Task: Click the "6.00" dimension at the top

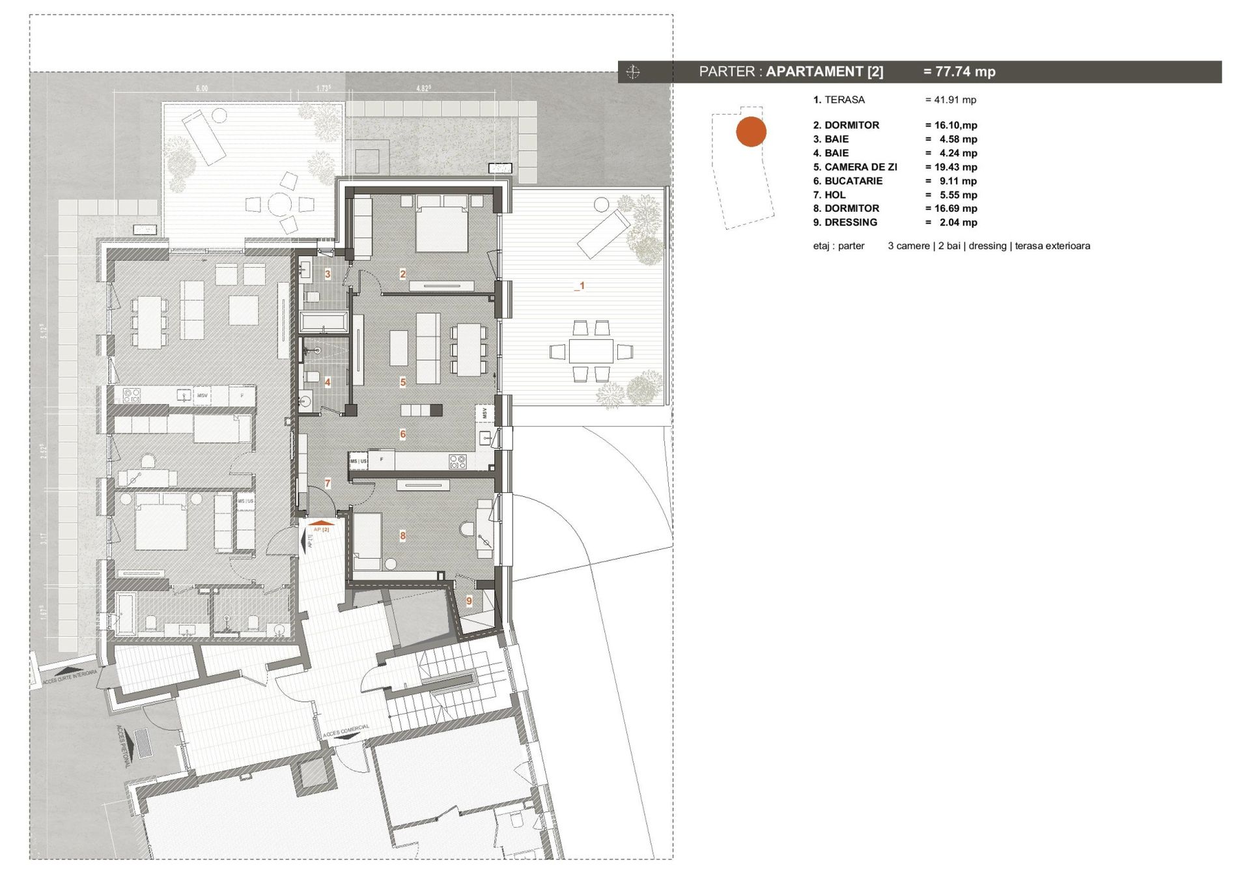Action: (x=202, y=89)
